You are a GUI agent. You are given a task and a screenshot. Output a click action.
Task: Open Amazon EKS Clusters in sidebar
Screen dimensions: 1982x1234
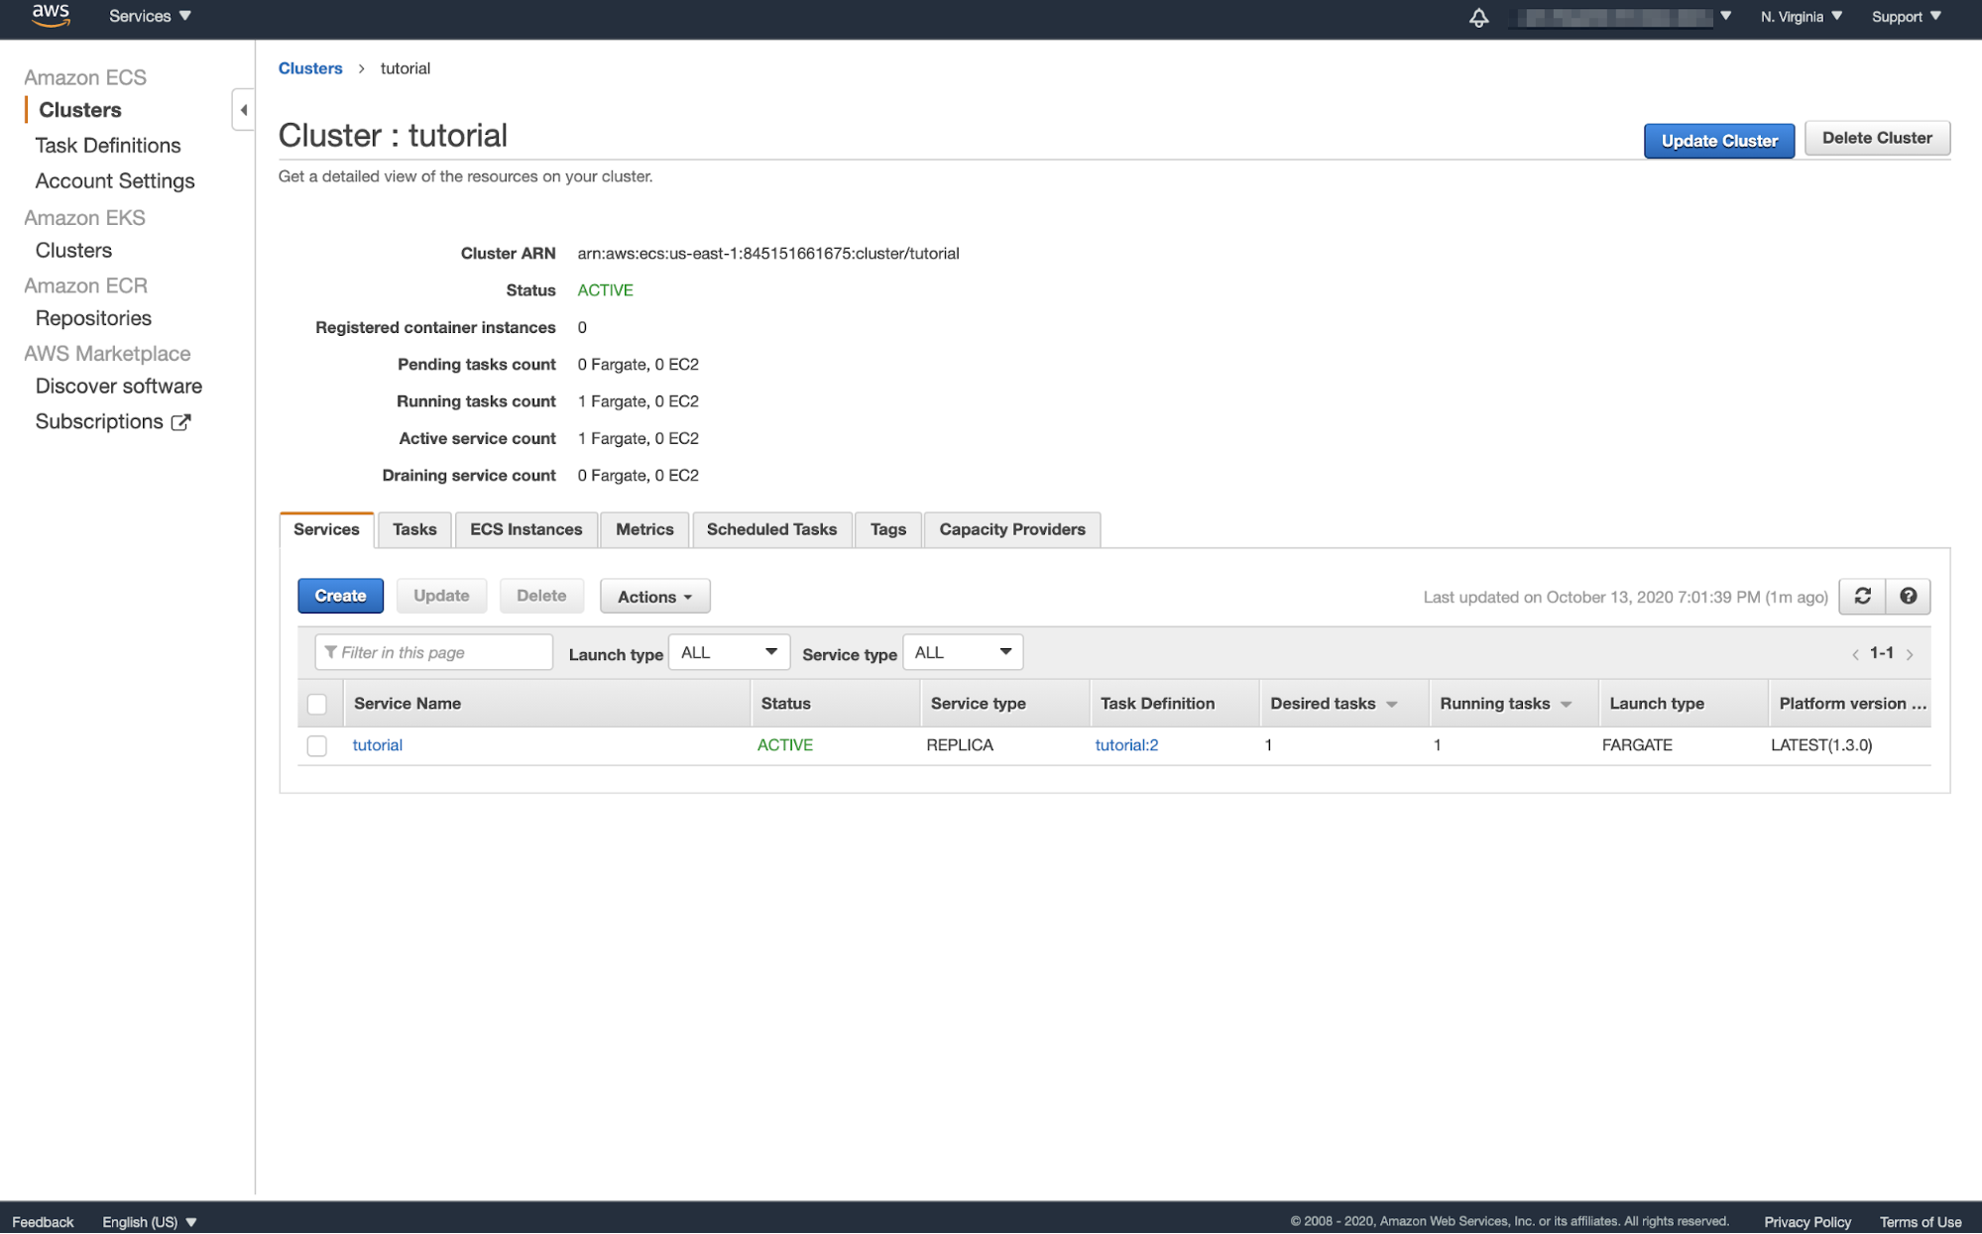tap(73, 251)
